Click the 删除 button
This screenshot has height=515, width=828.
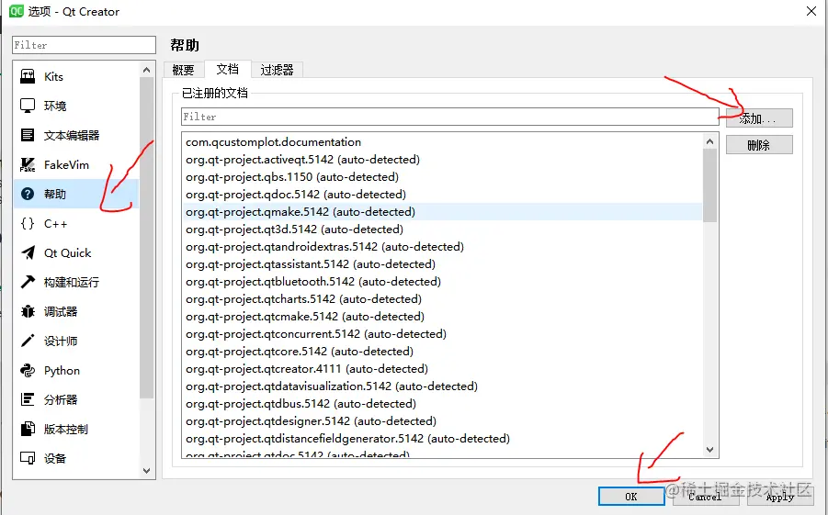(759, 144)
